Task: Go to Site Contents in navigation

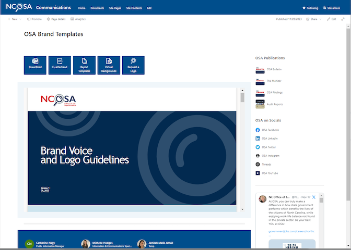Action: tap(134, 8)
